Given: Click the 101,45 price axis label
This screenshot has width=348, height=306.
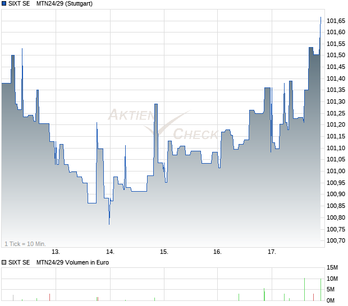Looking at the screenshot, I should click(x=336, y=67).
